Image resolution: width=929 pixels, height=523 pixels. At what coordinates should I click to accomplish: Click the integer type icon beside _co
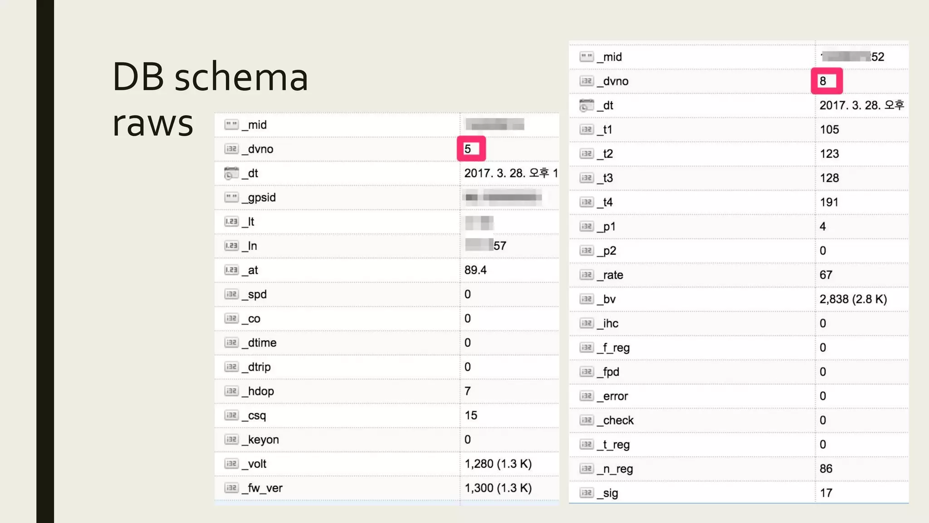point(231,318)
